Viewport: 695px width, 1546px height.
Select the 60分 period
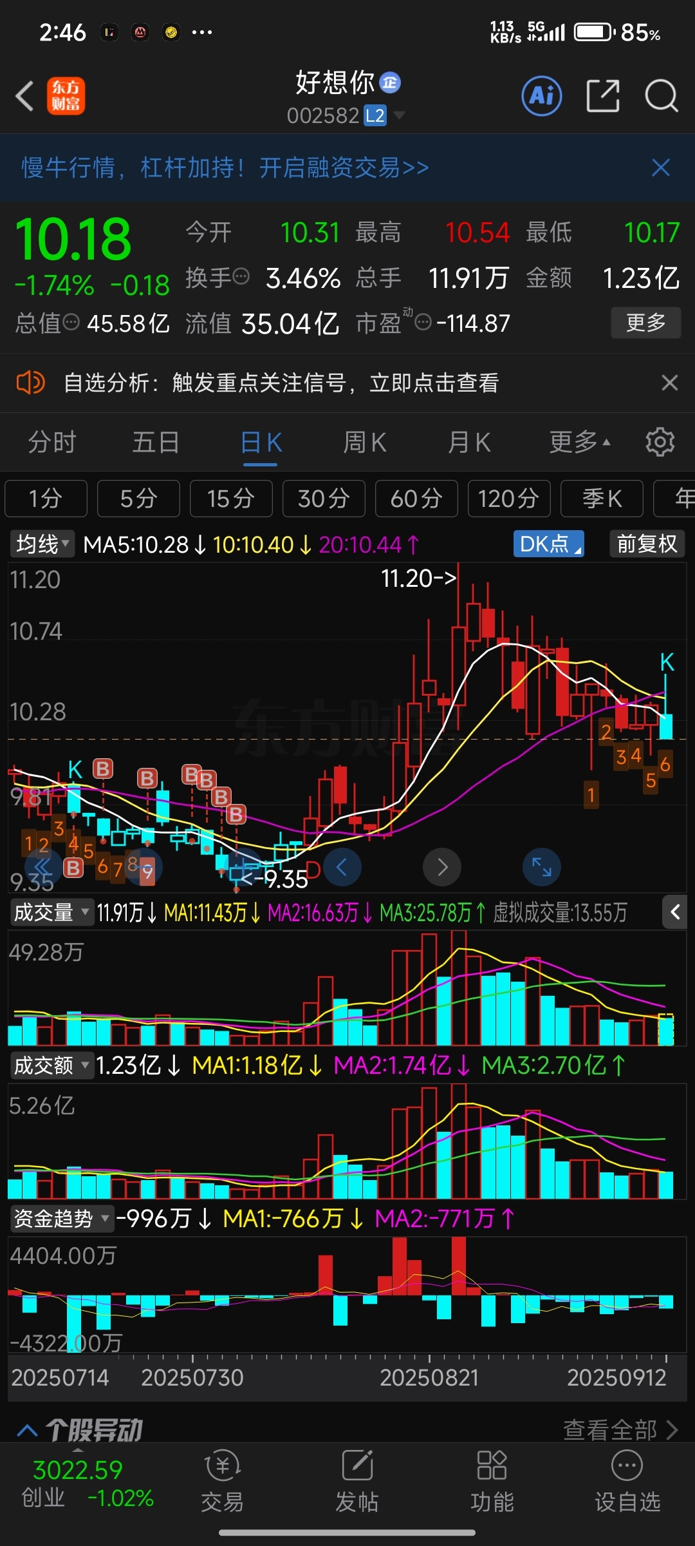coord(416,499)
